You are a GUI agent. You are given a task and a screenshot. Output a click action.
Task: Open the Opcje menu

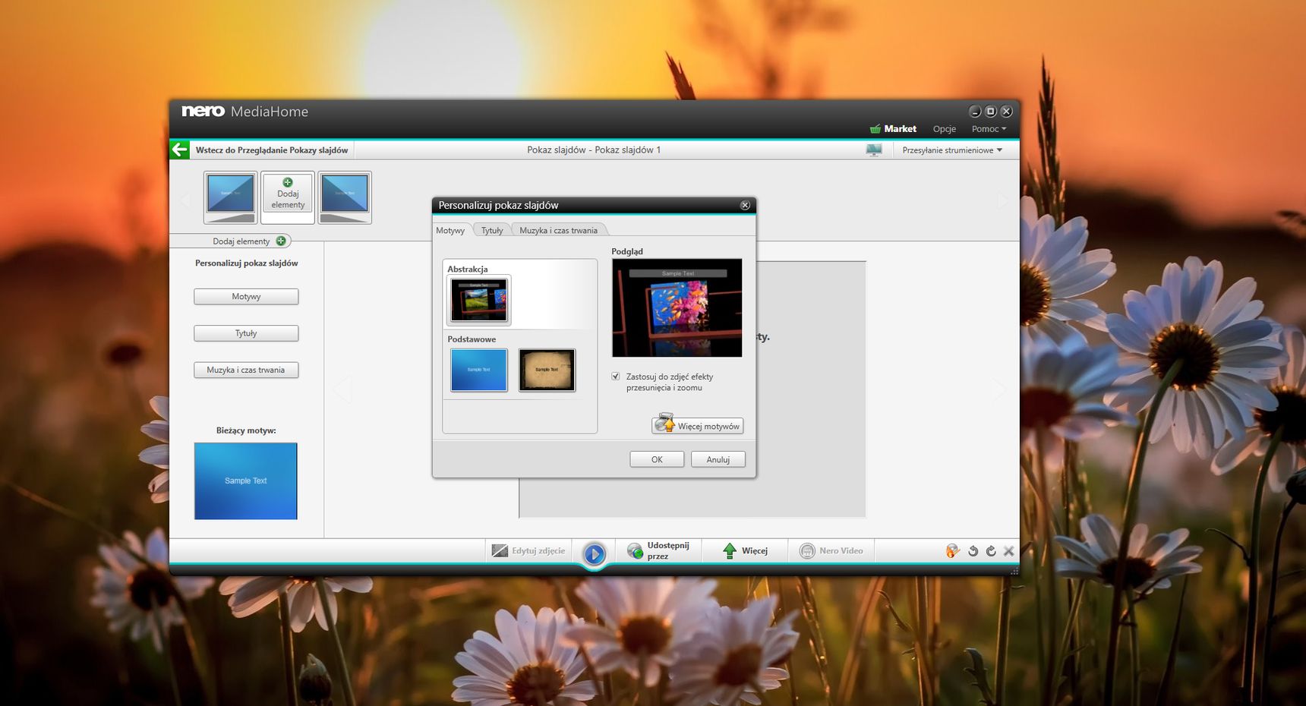[944, 129]
